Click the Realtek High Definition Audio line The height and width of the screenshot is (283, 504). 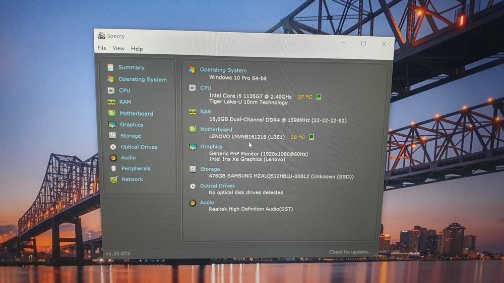tap(250, 209)
